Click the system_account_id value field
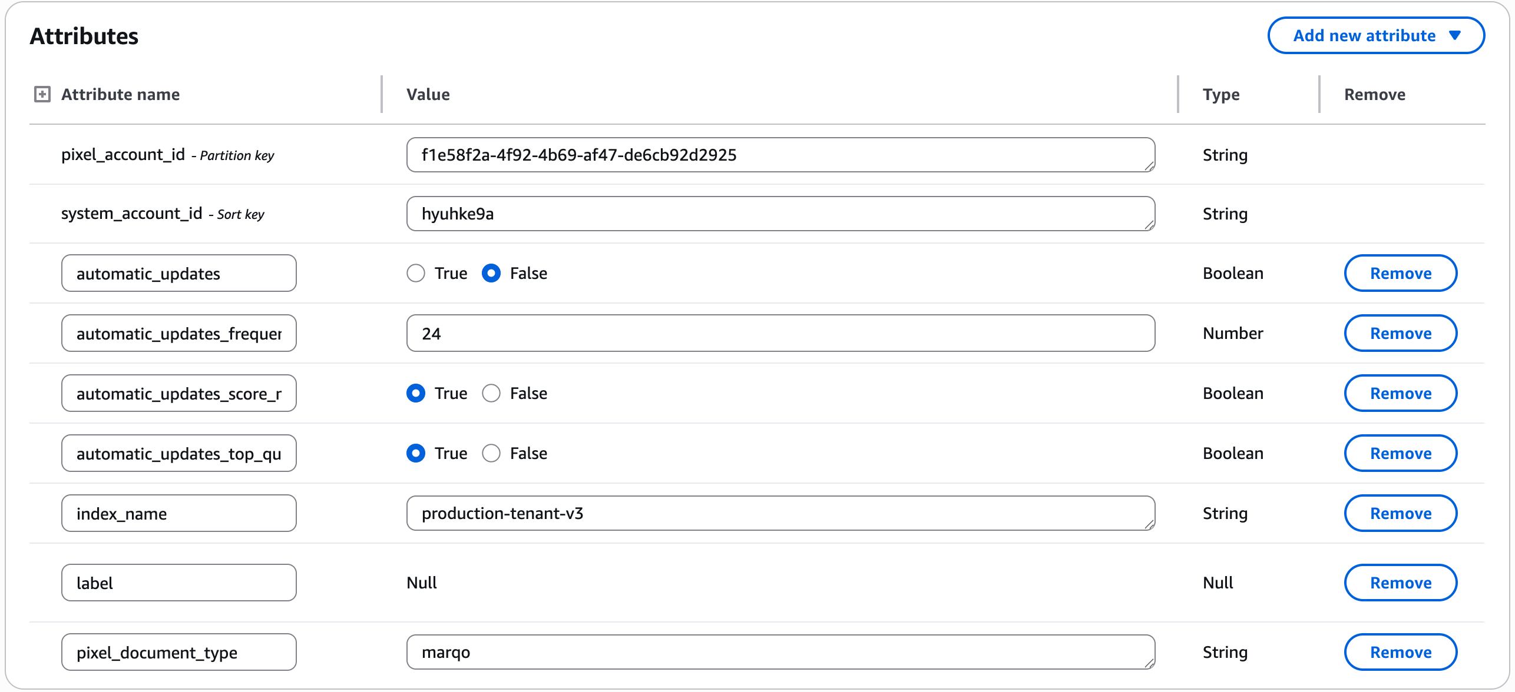The width and height of the screenshot is (1515, 692). click(x=780, y=214)
